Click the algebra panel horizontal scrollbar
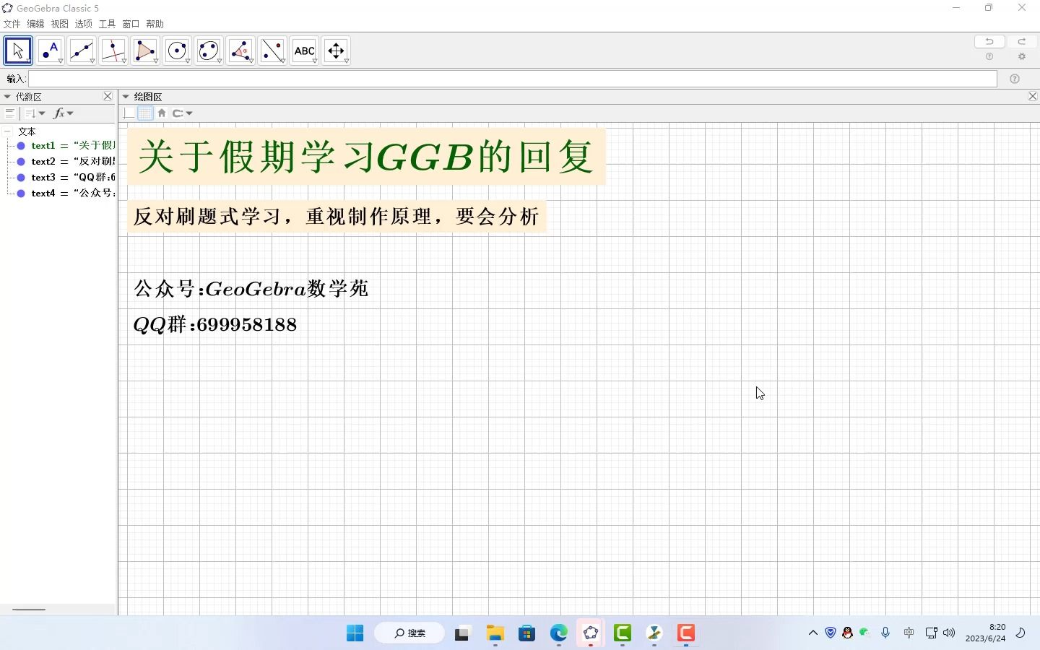This screenshot has height=650, width=1040. 29,610
